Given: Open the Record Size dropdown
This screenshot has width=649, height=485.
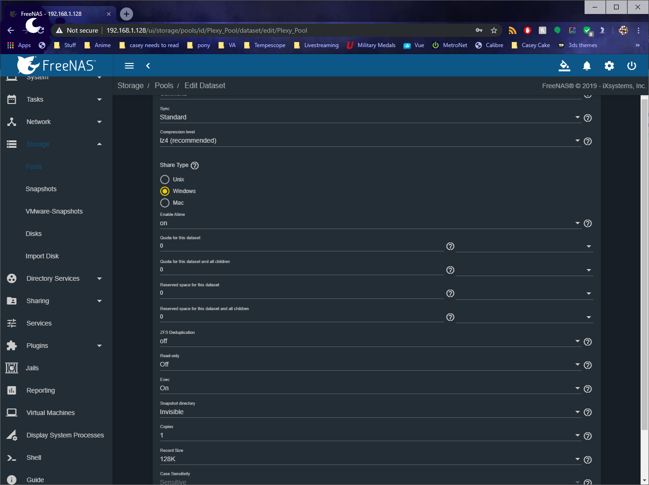Looking at the screenshot, I should pyautogui.click(x=370, y=459).
